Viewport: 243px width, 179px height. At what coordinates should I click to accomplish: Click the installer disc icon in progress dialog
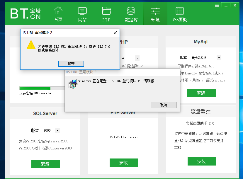pos(73,84)
